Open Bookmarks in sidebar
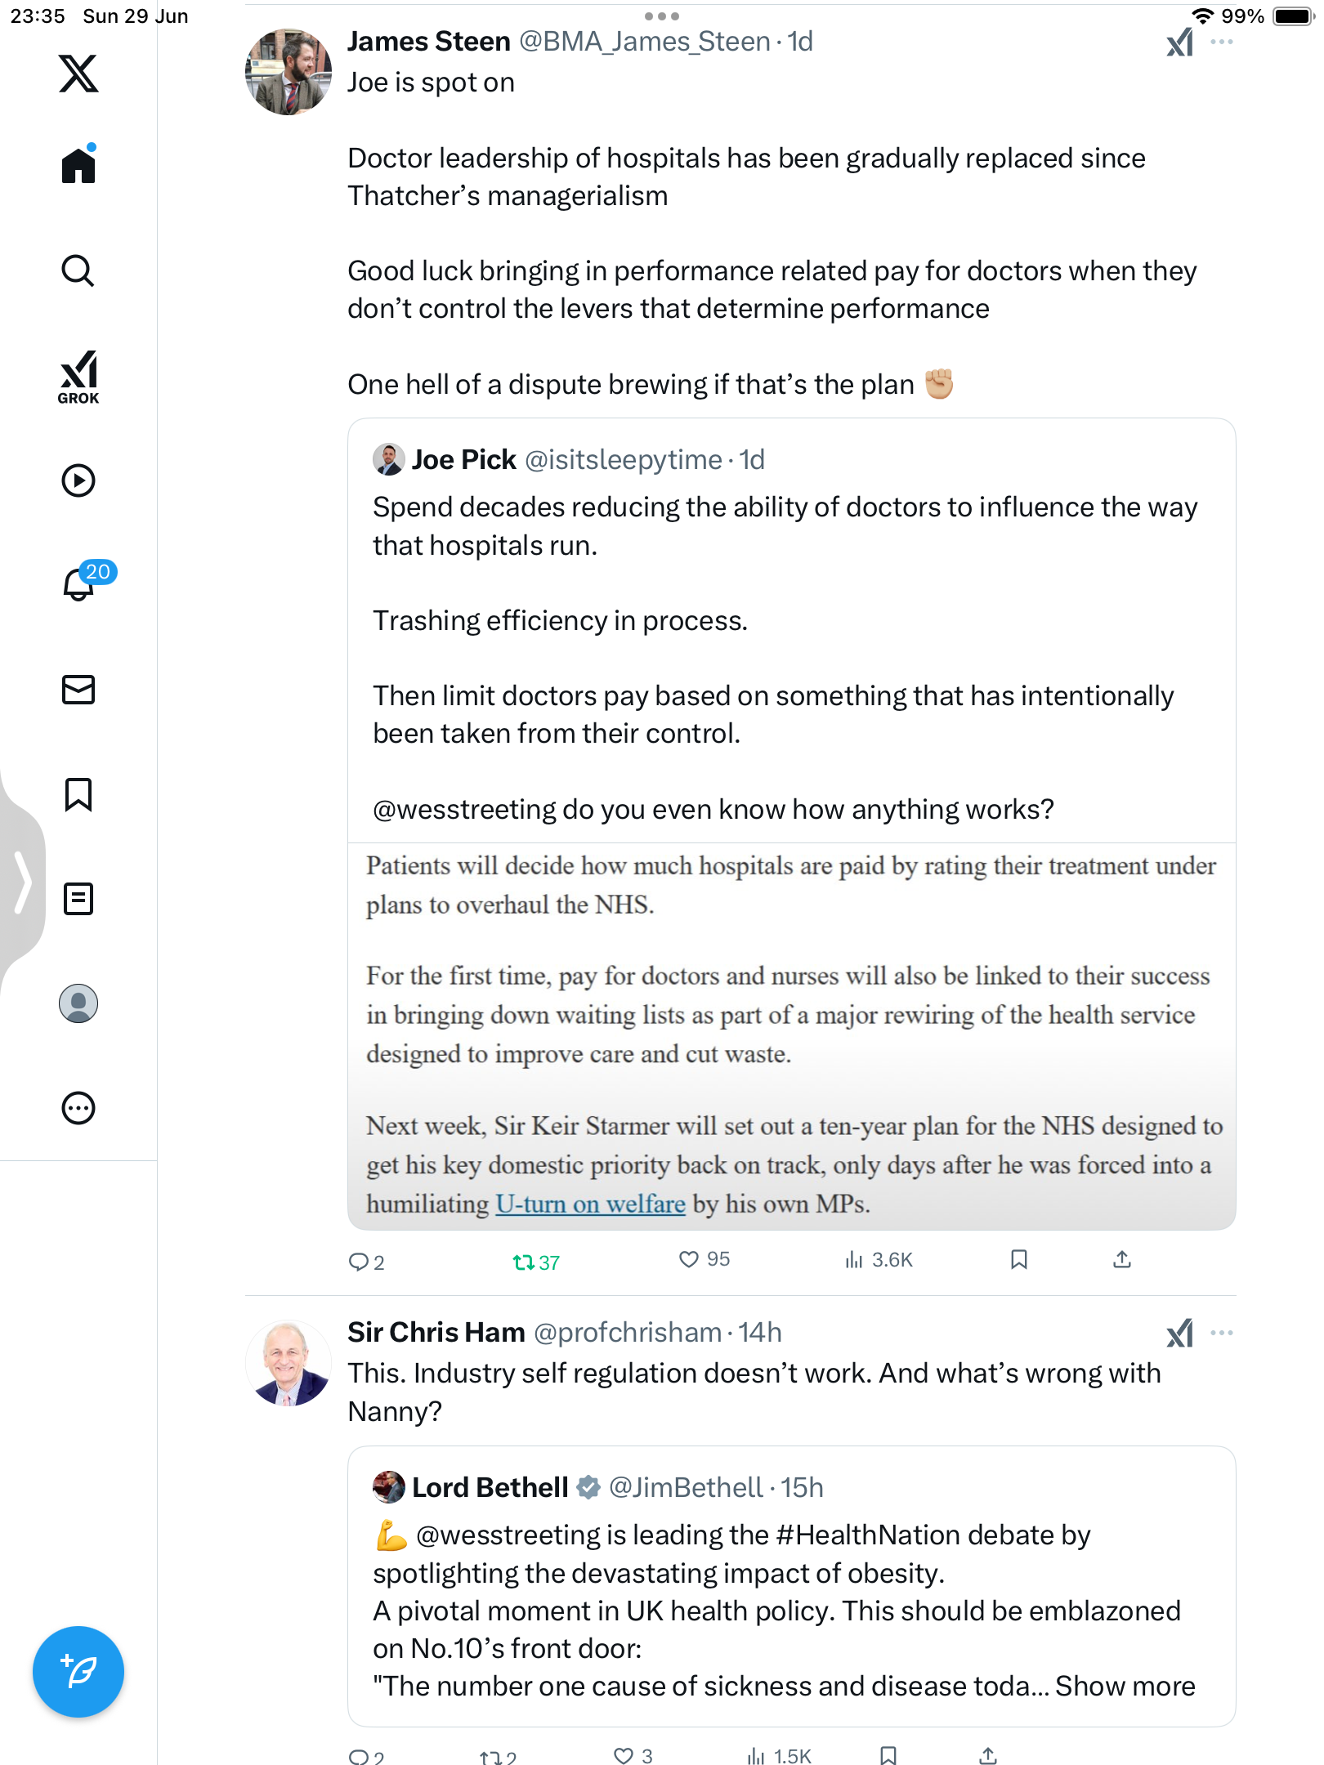The width and height of the screenshot is (1324, 1765). click(78, 794)
